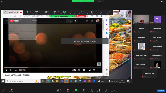The height and width of the screenshot is (93, 166).
Task: Open YouTube player settings gear
Action: coord(84,70)
